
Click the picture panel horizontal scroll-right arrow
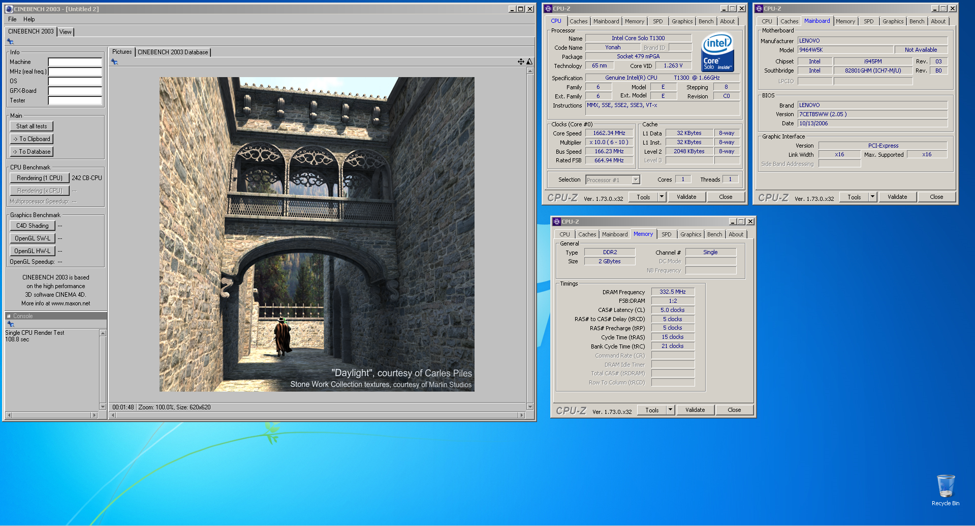(521, 415)
